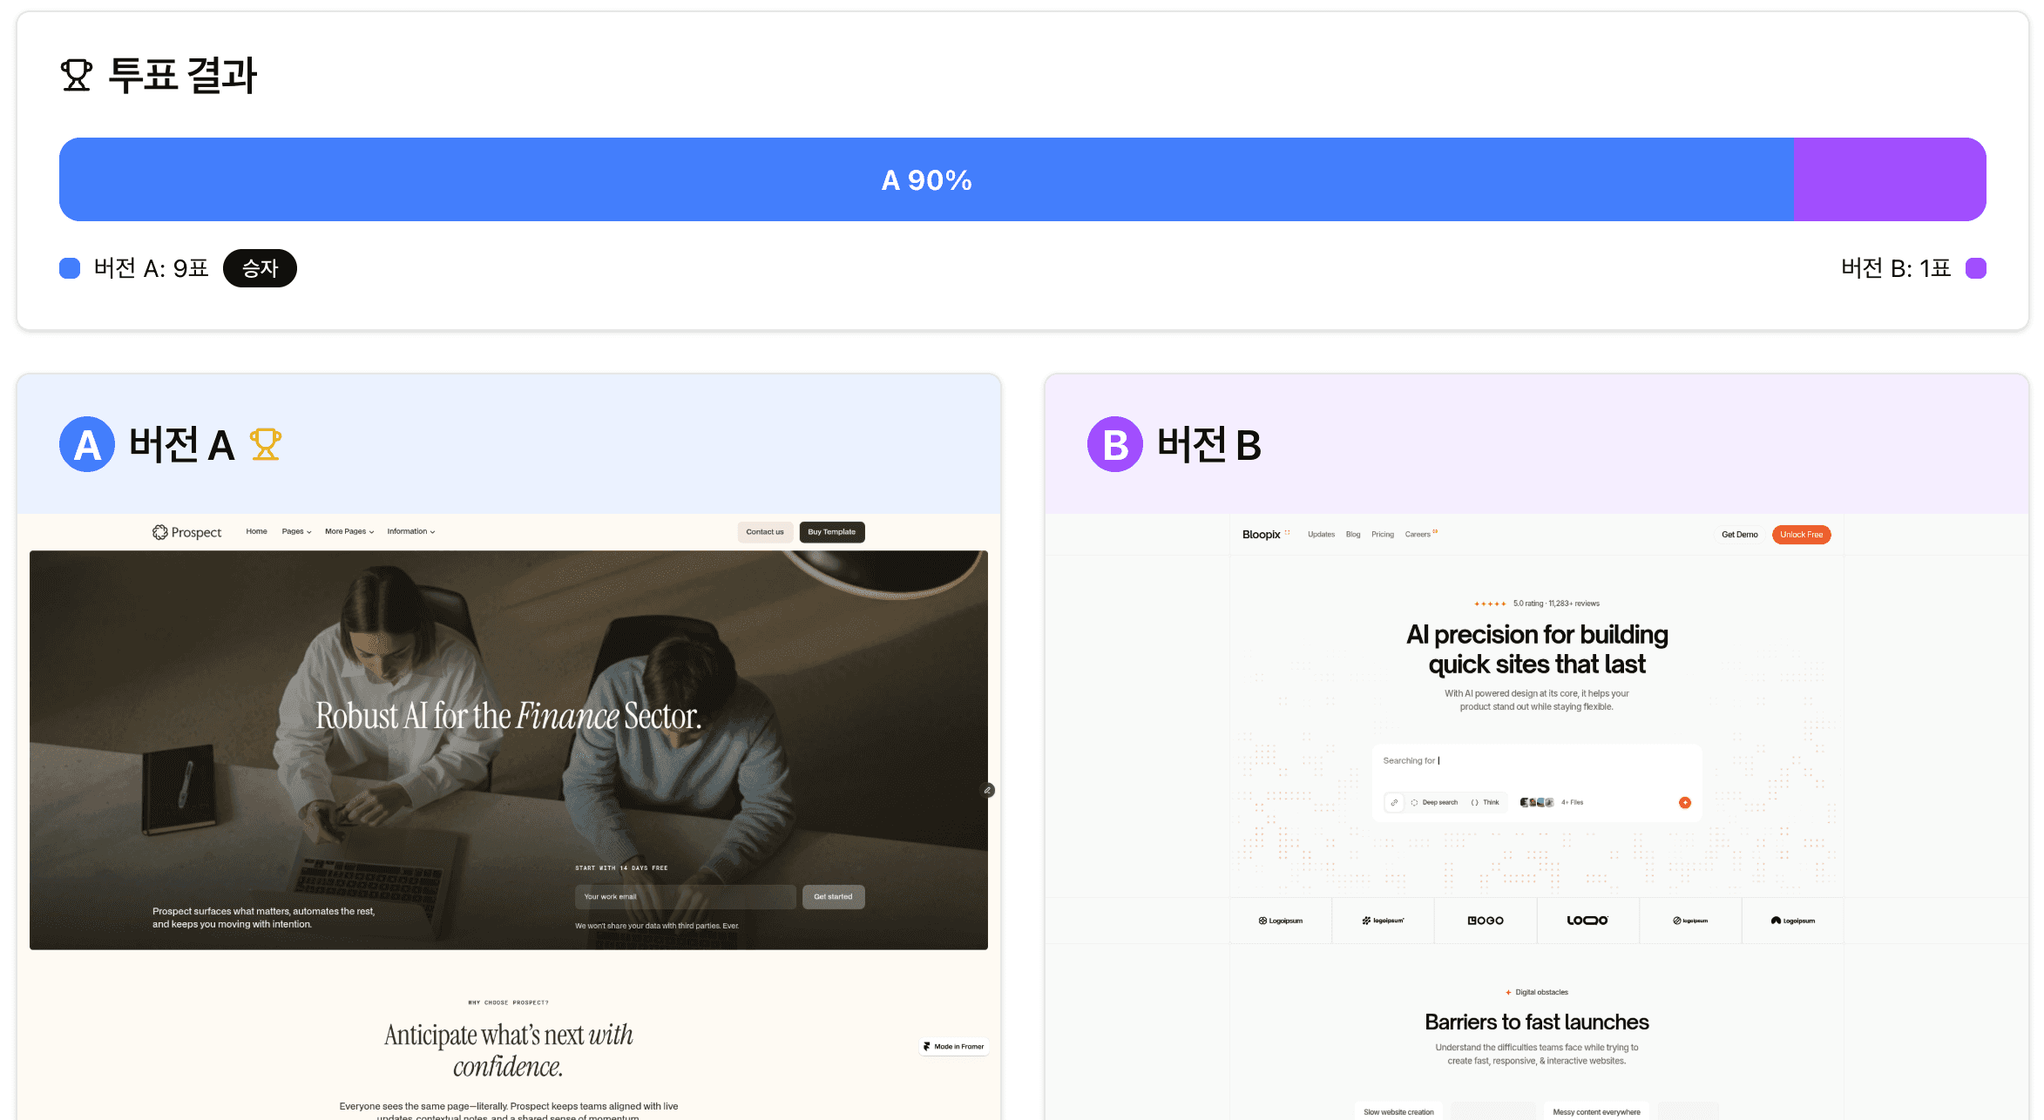Toggle the Think mode option

[x=1486, y=802]
